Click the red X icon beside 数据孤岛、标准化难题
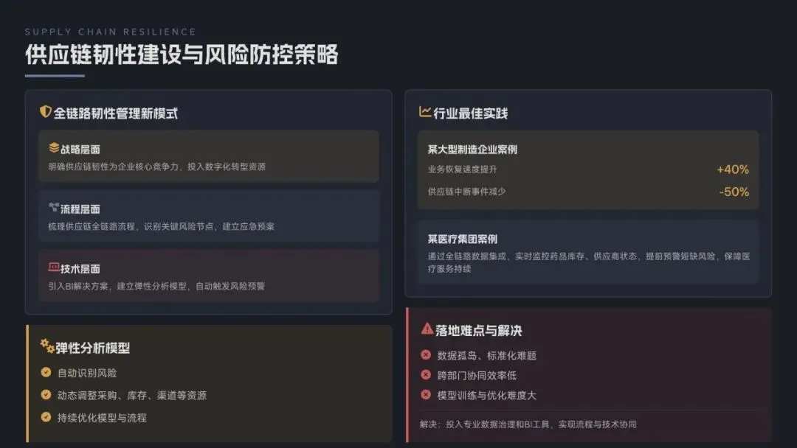This screenshot has height=448, width=797. tap(426, 355)
